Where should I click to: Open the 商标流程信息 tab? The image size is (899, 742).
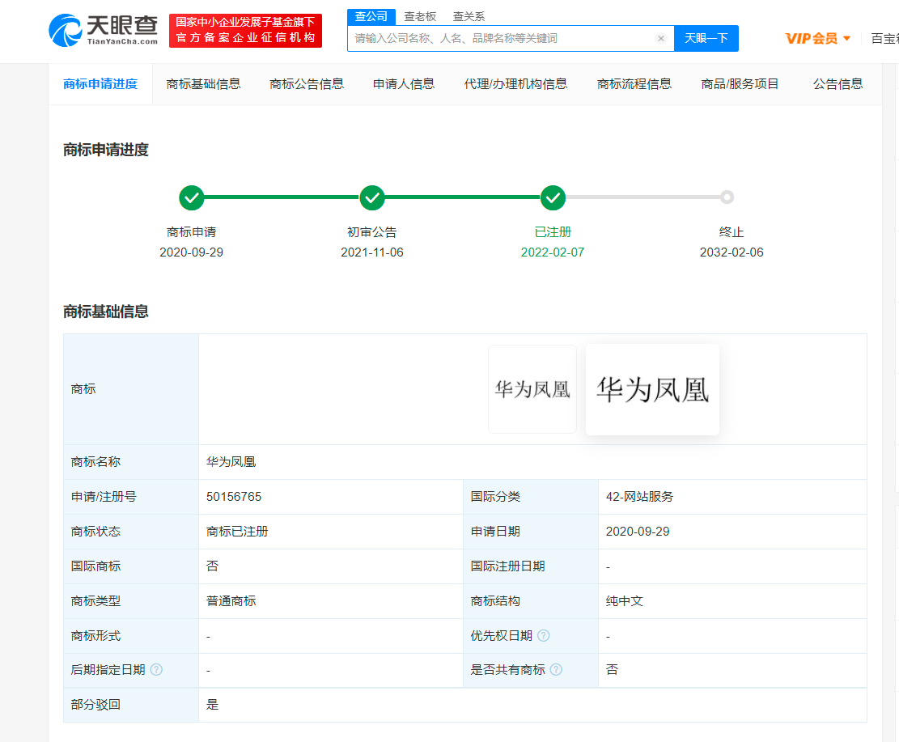(636, 83)
